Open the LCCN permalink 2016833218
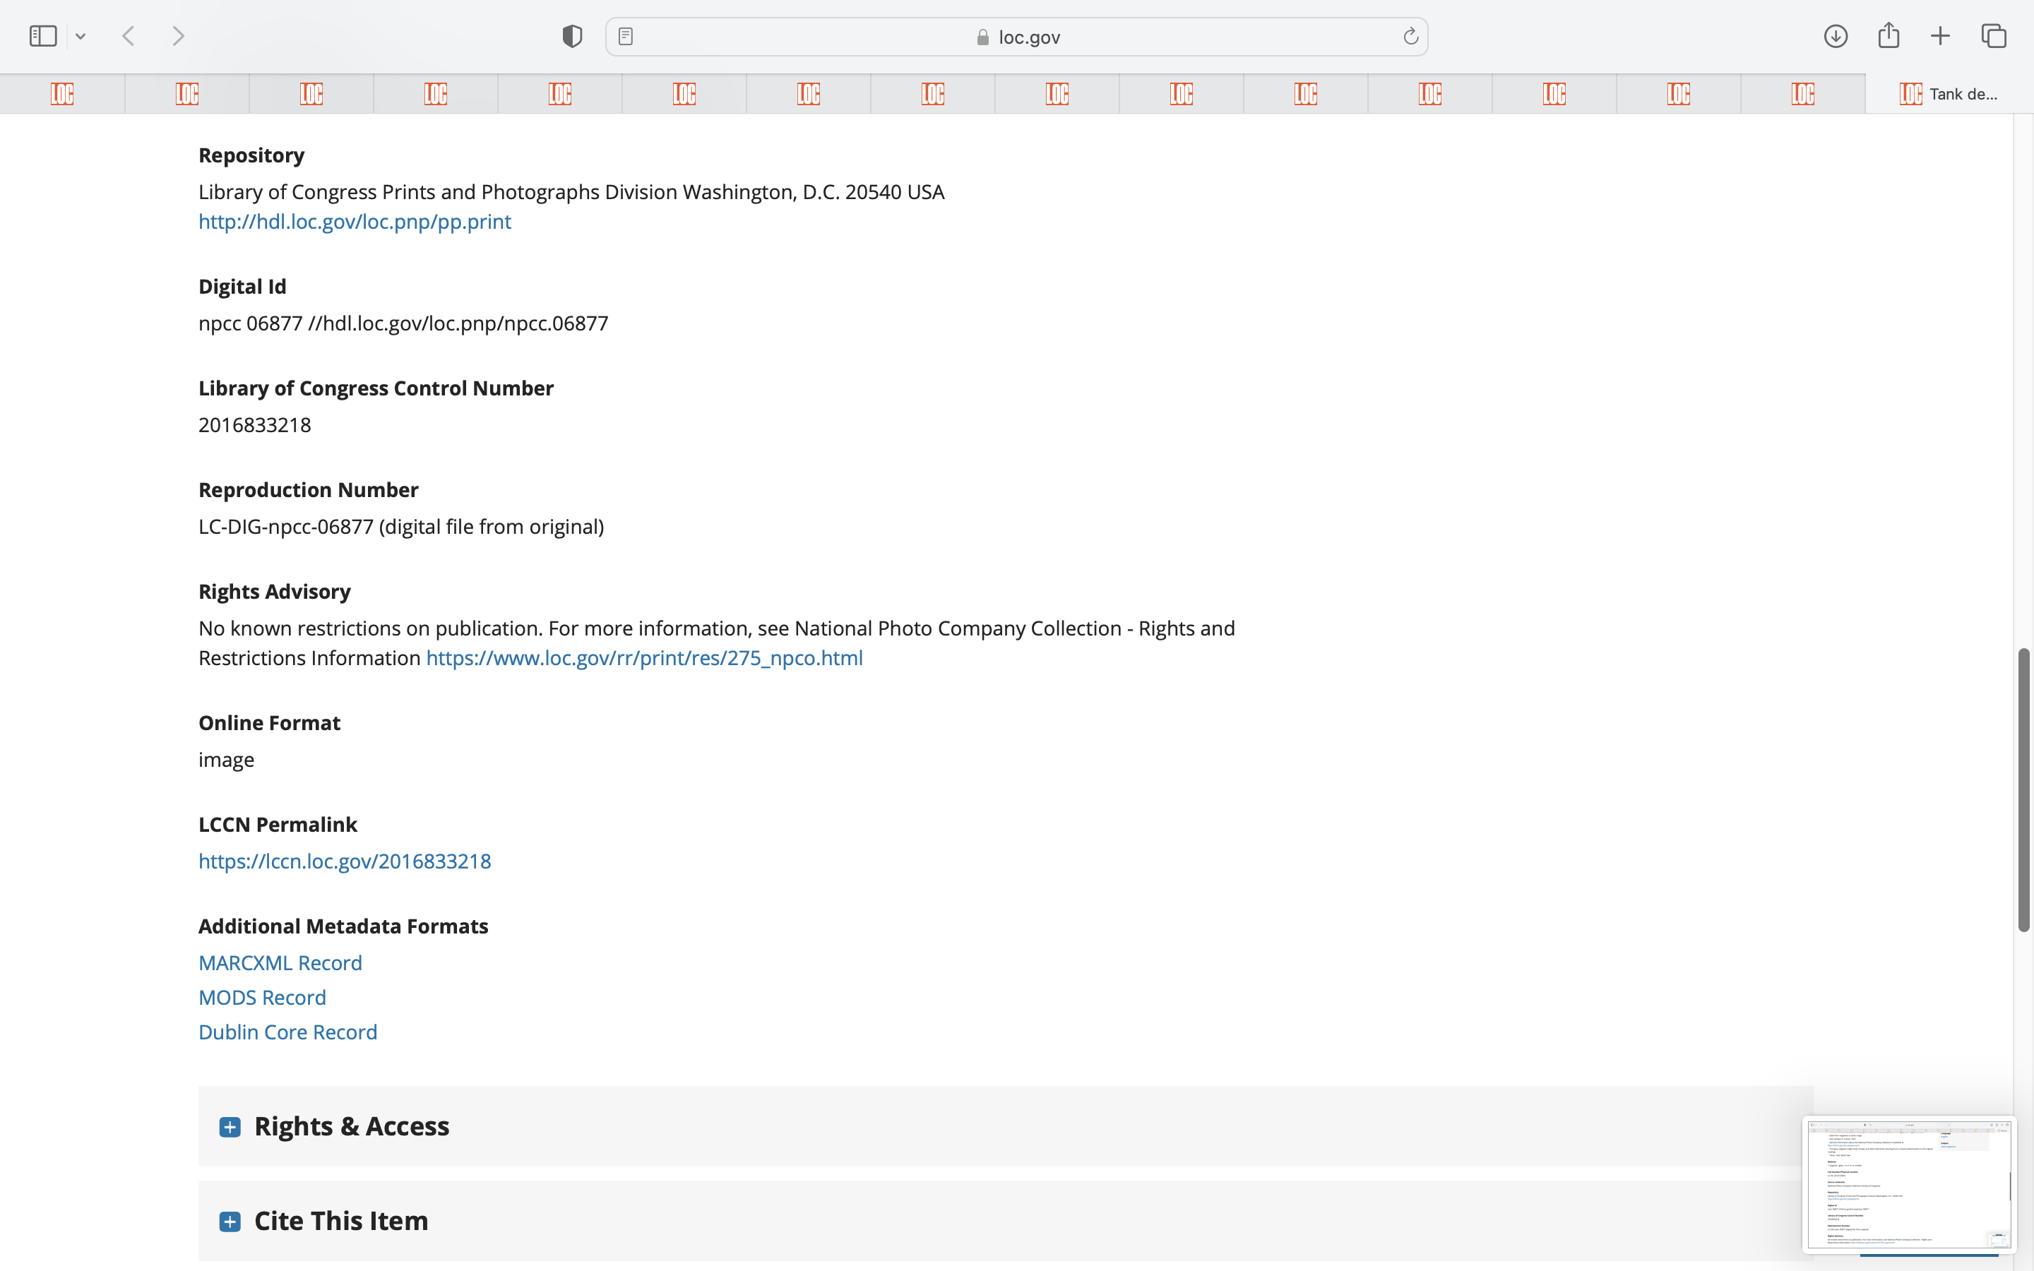 tap(345, 861)
